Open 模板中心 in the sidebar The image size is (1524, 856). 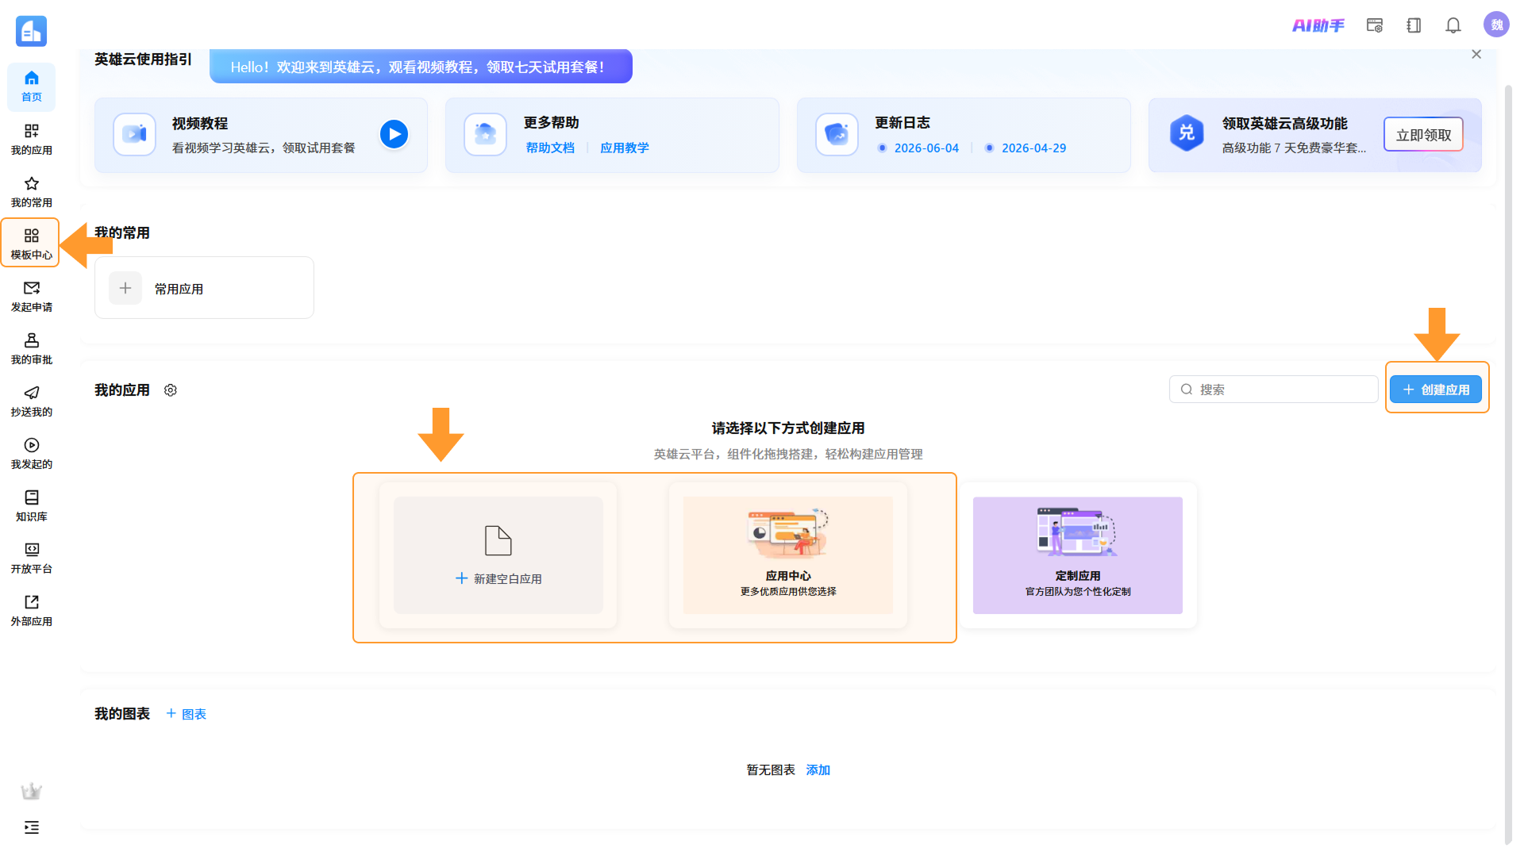32,244
